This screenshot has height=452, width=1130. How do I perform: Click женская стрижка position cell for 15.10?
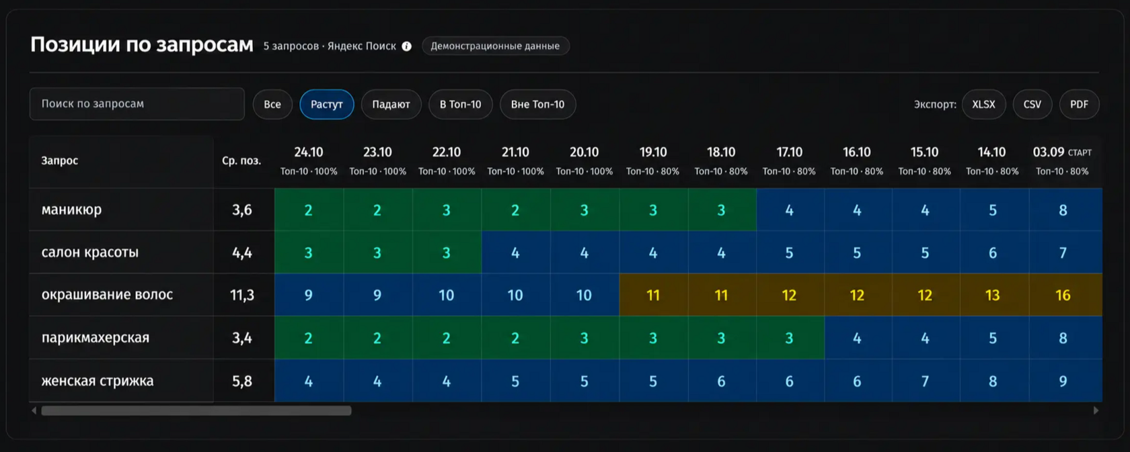pyautogui.click(x=926, y=381)
